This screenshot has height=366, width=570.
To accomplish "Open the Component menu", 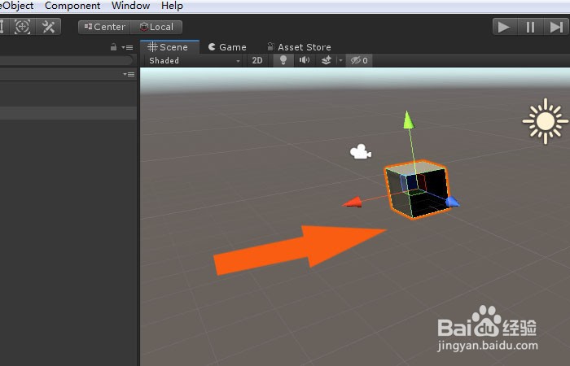I will 72,6.
